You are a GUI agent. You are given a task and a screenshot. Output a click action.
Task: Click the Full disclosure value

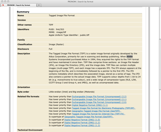click(x=51, y=49)
